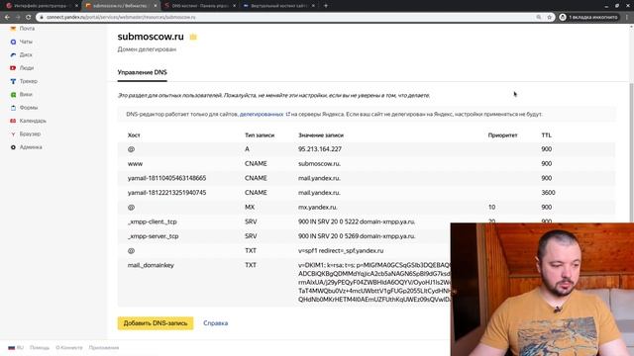Switch to the DNS хостинг browser tab
This screenshot has height=356, width=634.
199,6
